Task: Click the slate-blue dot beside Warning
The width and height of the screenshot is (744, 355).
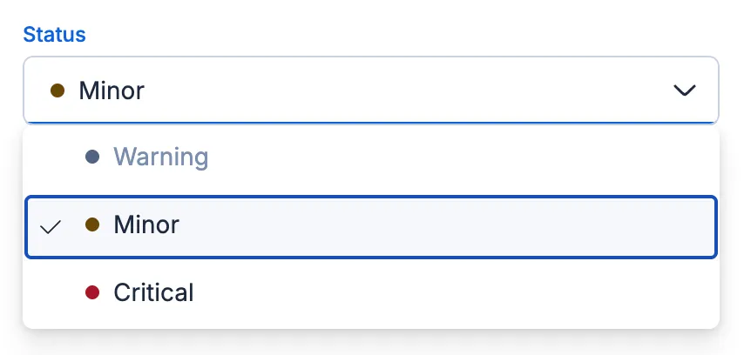Action: click(x=92, y=157)
